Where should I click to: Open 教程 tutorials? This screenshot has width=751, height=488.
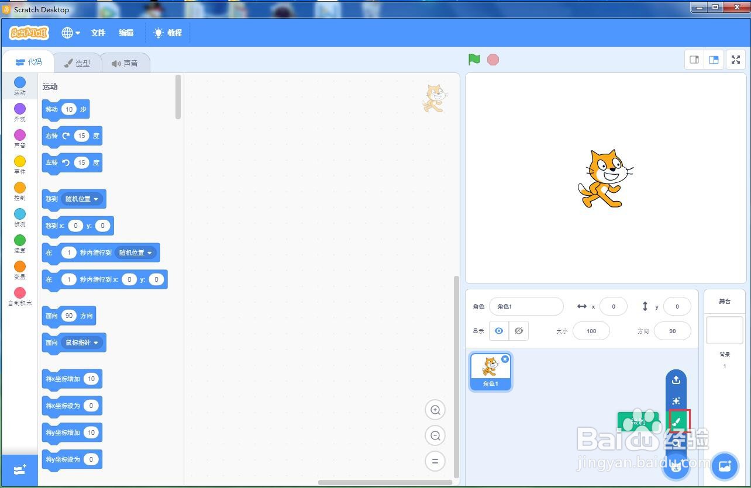coord(168,33)
